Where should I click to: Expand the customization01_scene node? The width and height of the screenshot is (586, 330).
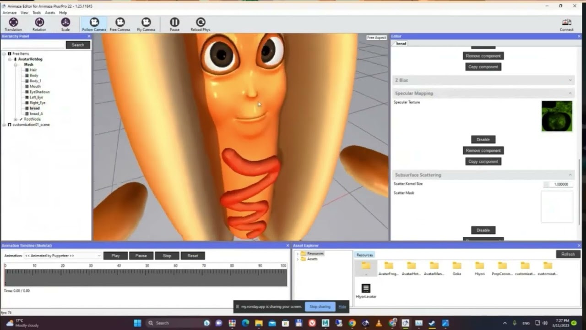tap(4, 125)
